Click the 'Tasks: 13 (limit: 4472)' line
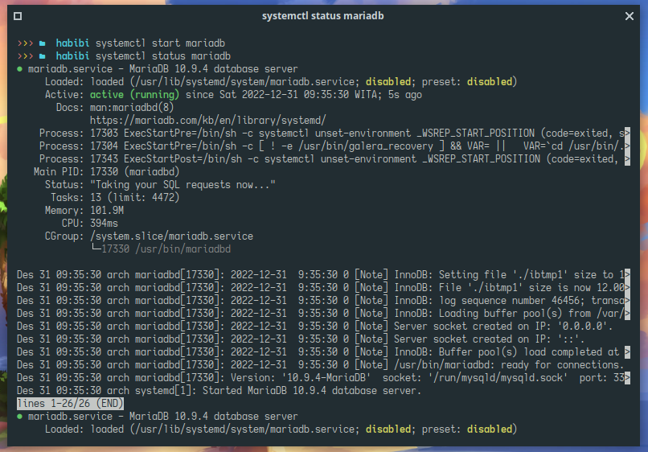The image size is (648, 452). coord(115,198)
